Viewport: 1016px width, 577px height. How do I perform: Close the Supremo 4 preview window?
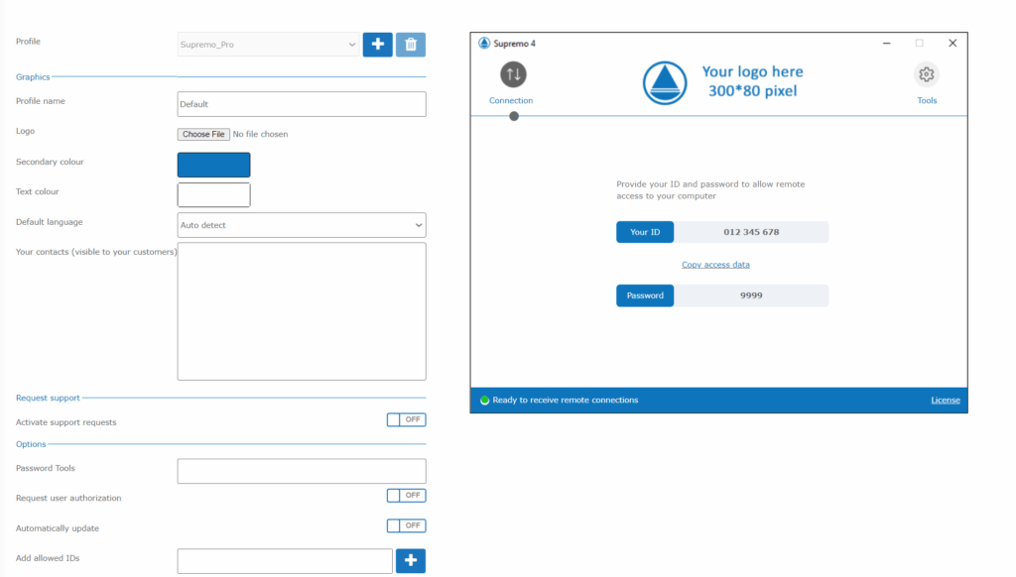(952, 44)
